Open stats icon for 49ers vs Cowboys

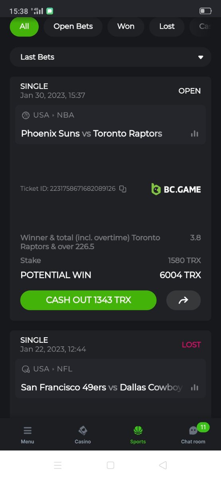(x=195, y=387)
